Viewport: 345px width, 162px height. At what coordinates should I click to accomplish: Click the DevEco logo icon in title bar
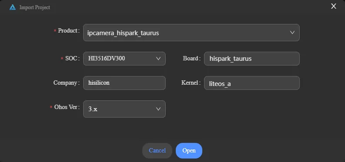click(13, 7)
